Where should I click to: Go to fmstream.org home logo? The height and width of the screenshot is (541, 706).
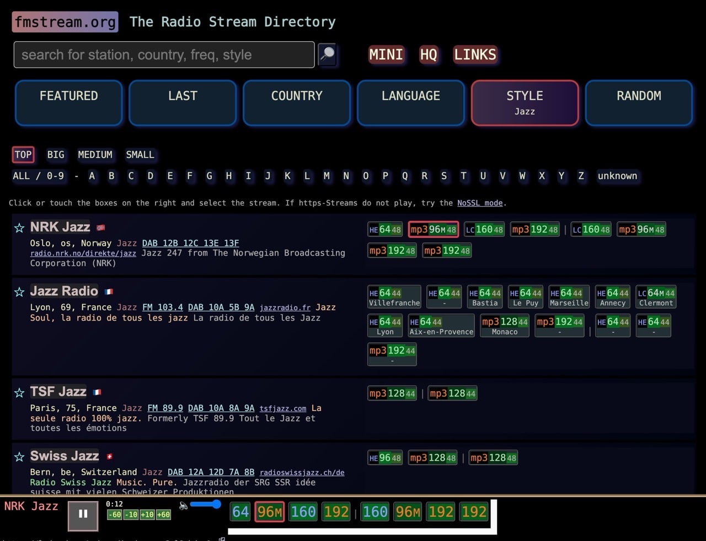(x=65, y=22)
